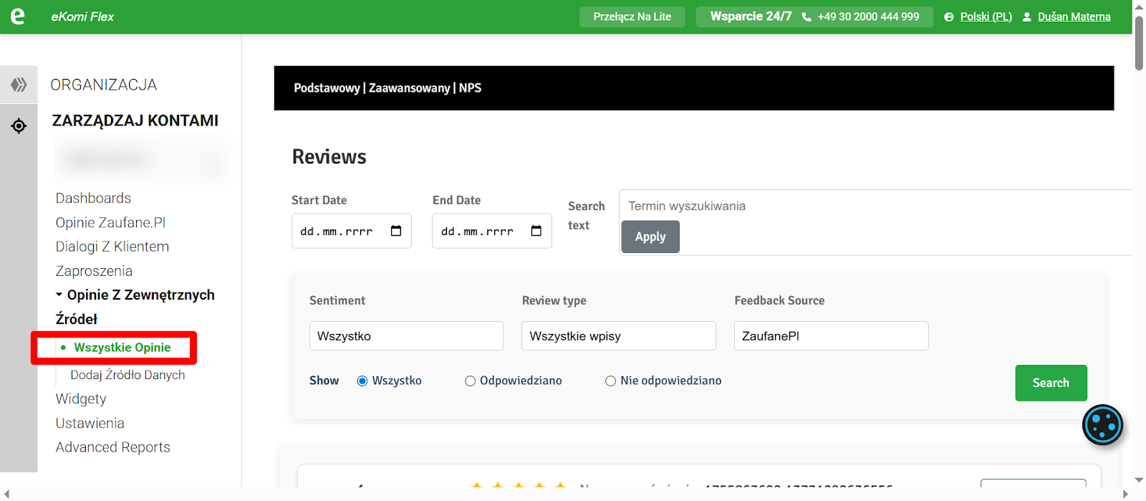Select the Odpowiedziano radio option
This screenshot has height=501, width=1146.
(x=471, y=381)
